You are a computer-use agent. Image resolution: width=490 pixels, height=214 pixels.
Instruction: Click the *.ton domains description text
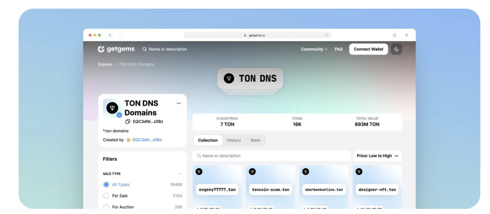pyautogui.click(x=116, y=131)
